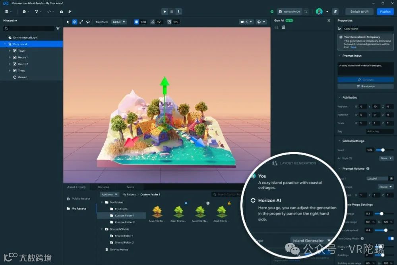
Task: Open Add New dropdown
Action: (x=109, y=194)
